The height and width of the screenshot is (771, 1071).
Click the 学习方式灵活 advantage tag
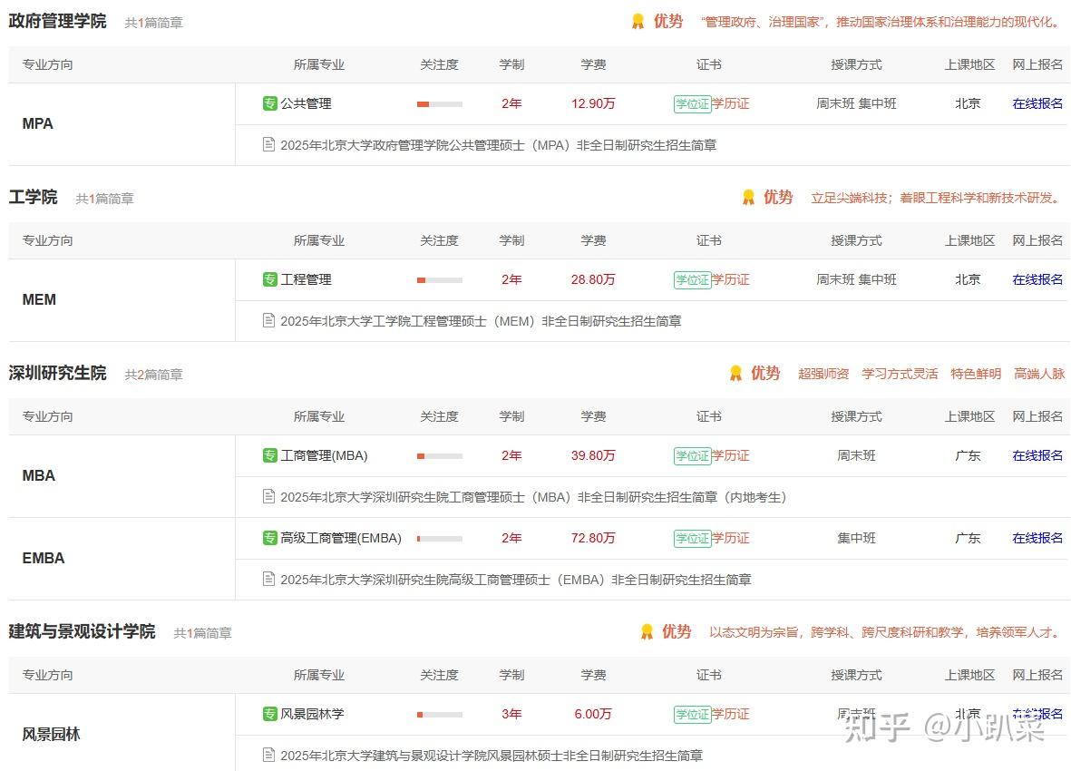900,374
